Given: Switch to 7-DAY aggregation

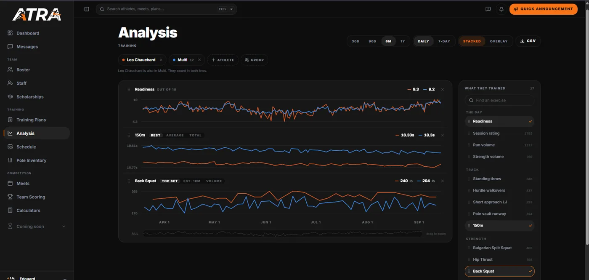Looking at the screenshot, I should [x=444, y=41].
